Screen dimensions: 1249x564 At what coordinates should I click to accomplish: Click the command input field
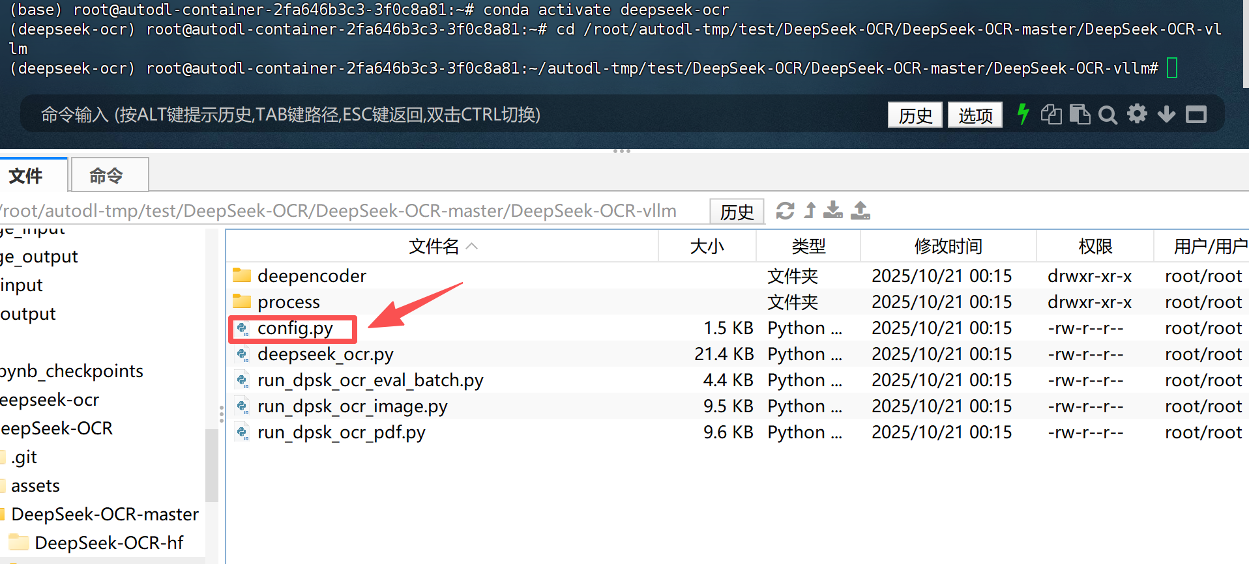point(456,115)
